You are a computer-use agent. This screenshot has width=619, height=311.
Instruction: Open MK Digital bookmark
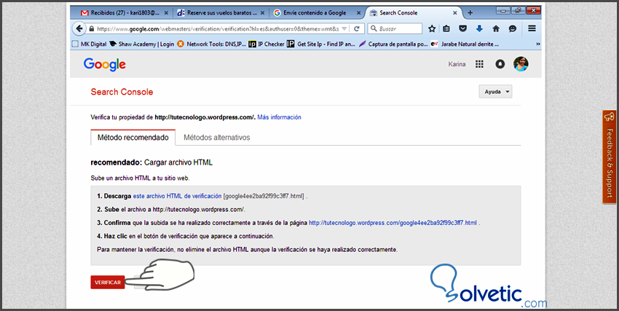tap(90, 44)
